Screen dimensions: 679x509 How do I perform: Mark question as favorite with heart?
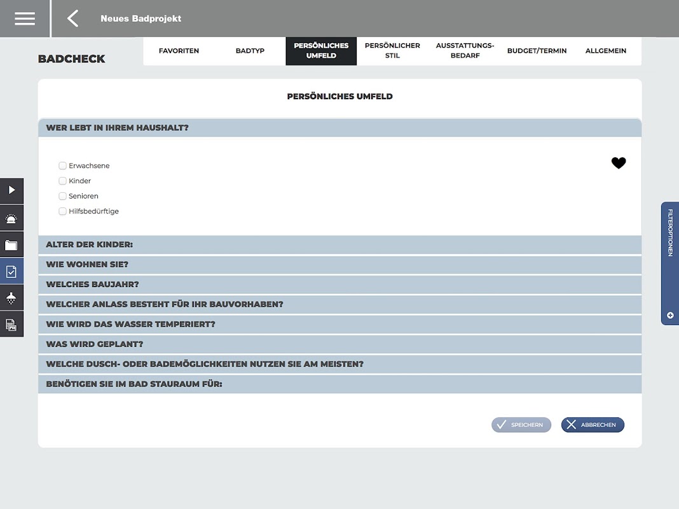point(619,163)
